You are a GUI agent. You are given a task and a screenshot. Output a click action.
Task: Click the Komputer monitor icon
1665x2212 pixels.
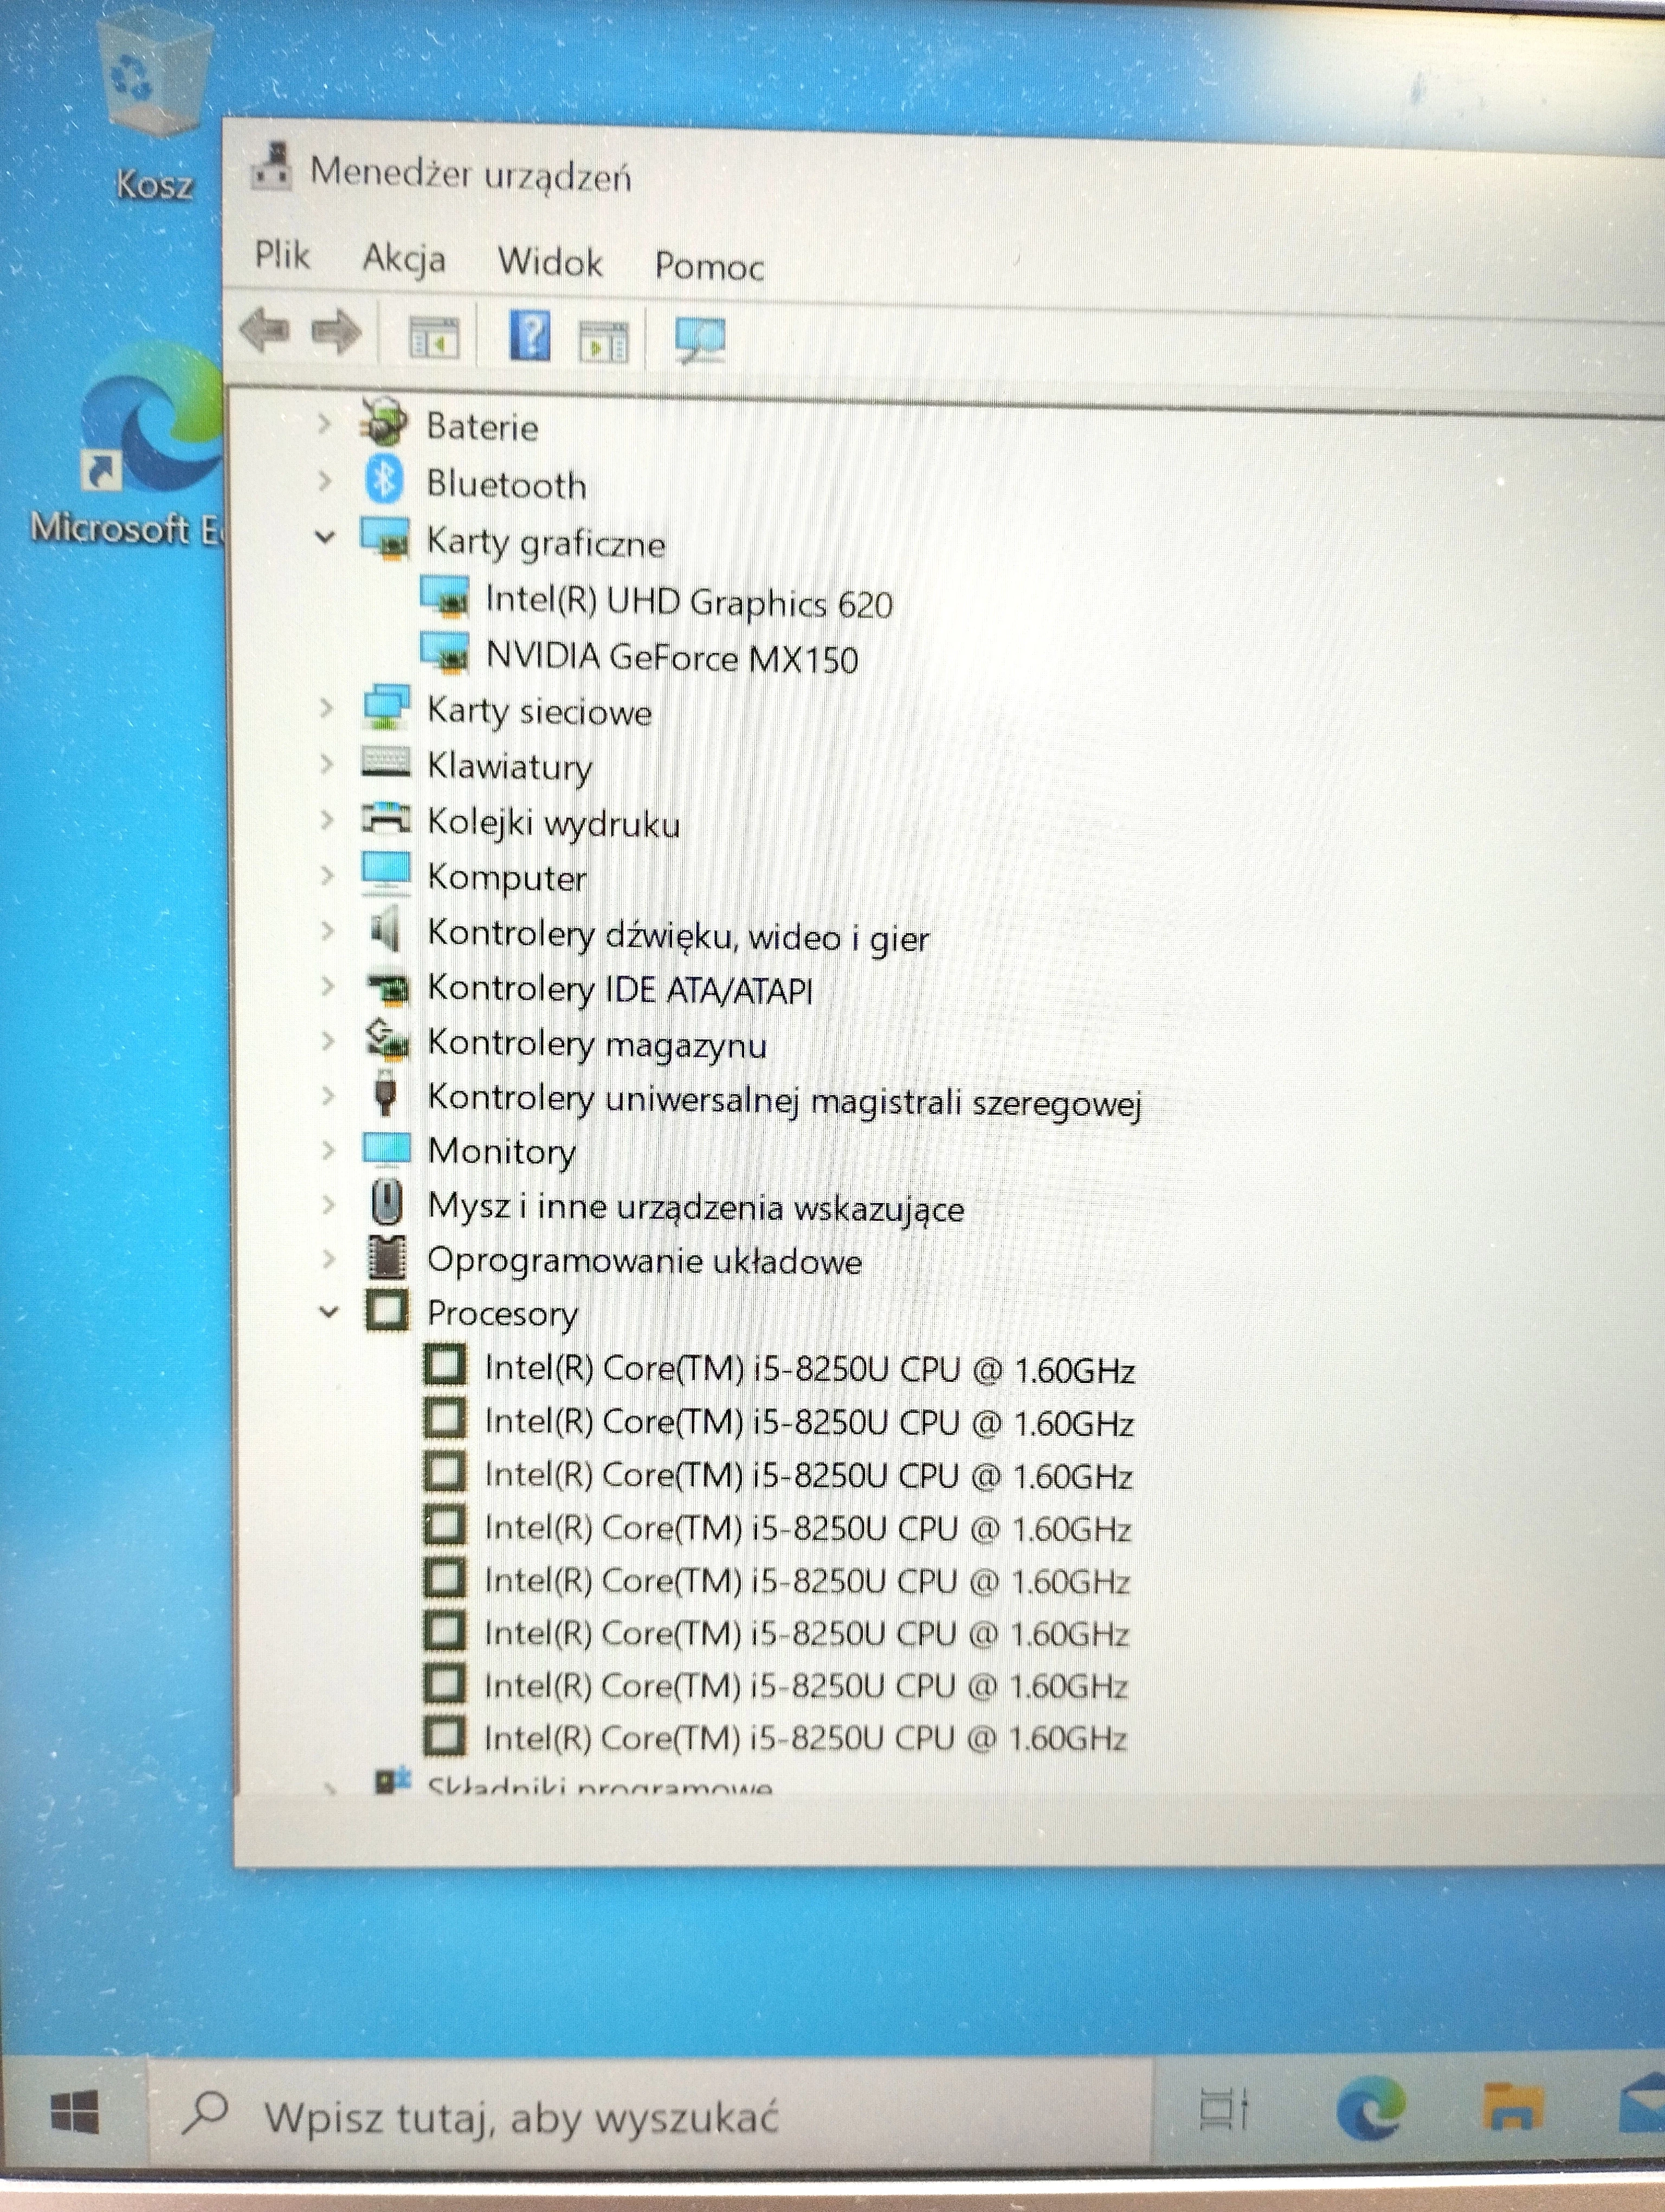[x=387, y=873]
